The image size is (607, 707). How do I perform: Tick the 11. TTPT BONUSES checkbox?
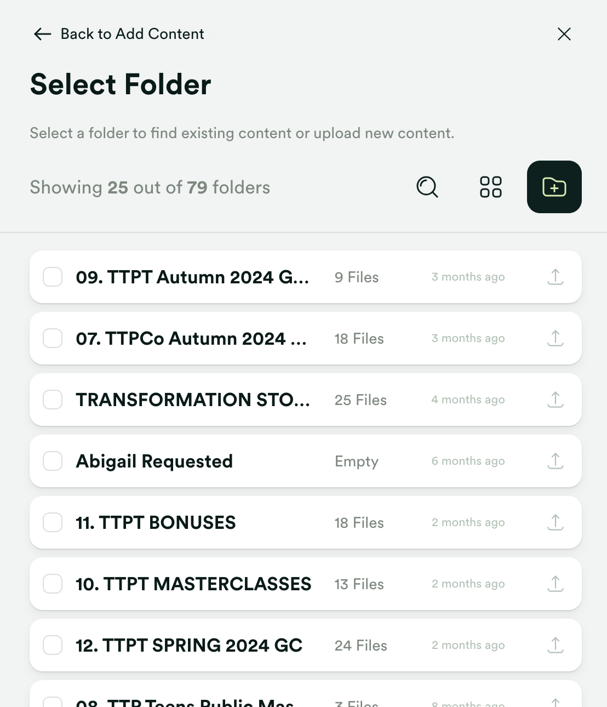pos(53,522)
